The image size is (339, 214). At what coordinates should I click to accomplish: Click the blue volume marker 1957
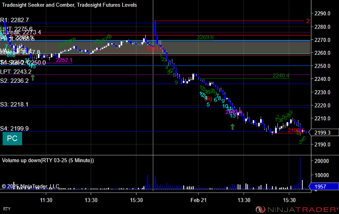pos(324,186)
